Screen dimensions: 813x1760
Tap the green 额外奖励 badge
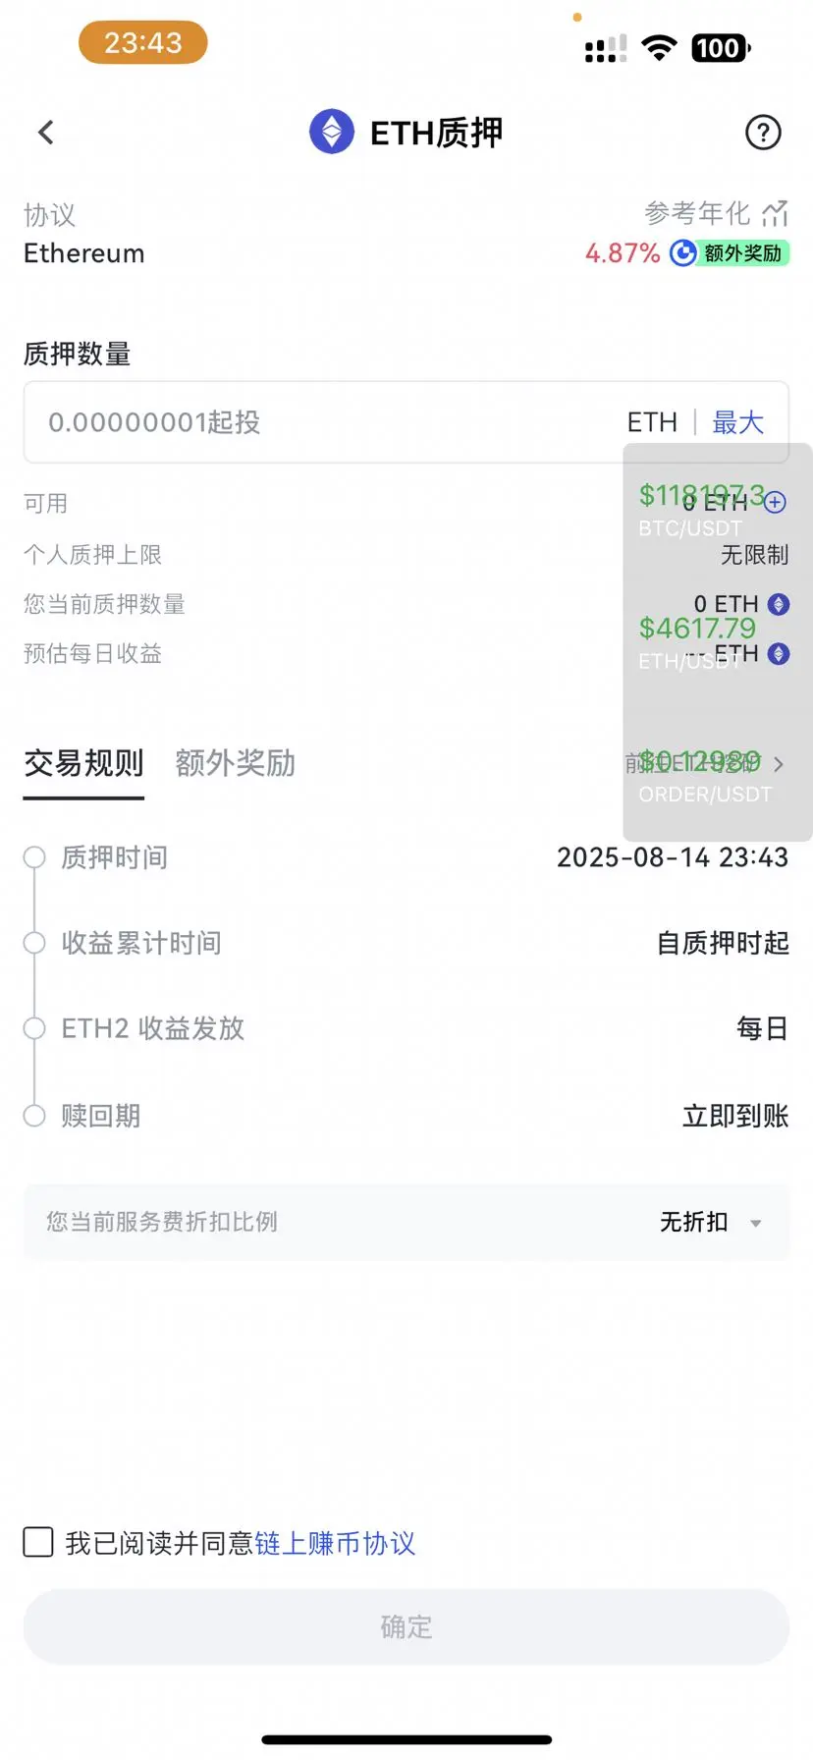pos(742,253)
